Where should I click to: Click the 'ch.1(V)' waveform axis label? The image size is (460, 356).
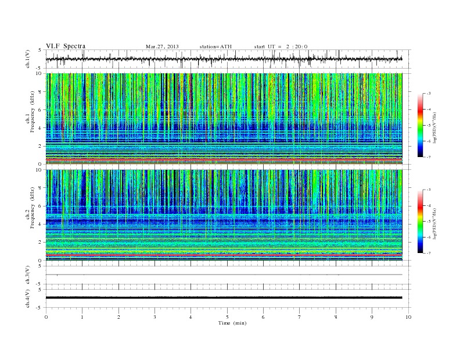(28, 59)
